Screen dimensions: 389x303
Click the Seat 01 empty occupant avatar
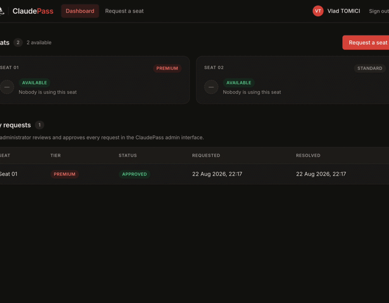7,87
